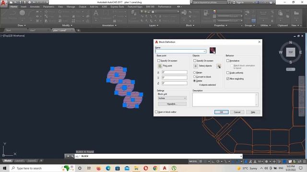The image size is (307, 172).
Task: Confirm the dialog with OK
Action: (x=221, y=112)
